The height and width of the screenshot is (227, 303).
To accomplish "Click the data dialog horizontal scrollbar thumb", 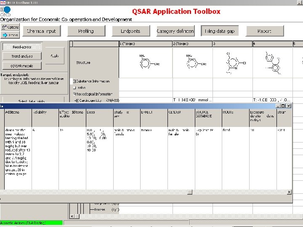I will pyautogui.click(x=190, y=192).
